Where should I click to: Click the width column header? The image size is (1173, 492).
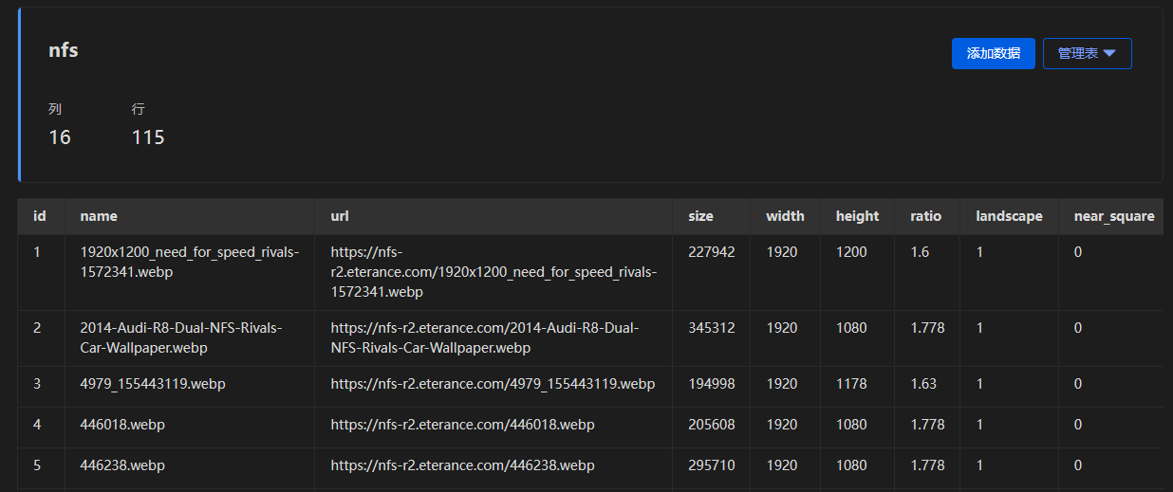click(785, 216)
